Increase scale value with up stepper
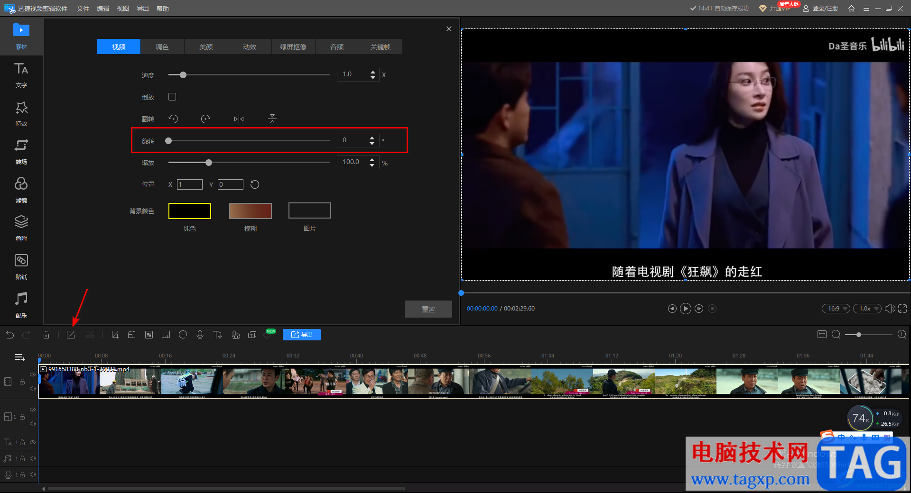The image size is (911, 493). point(372,159)
